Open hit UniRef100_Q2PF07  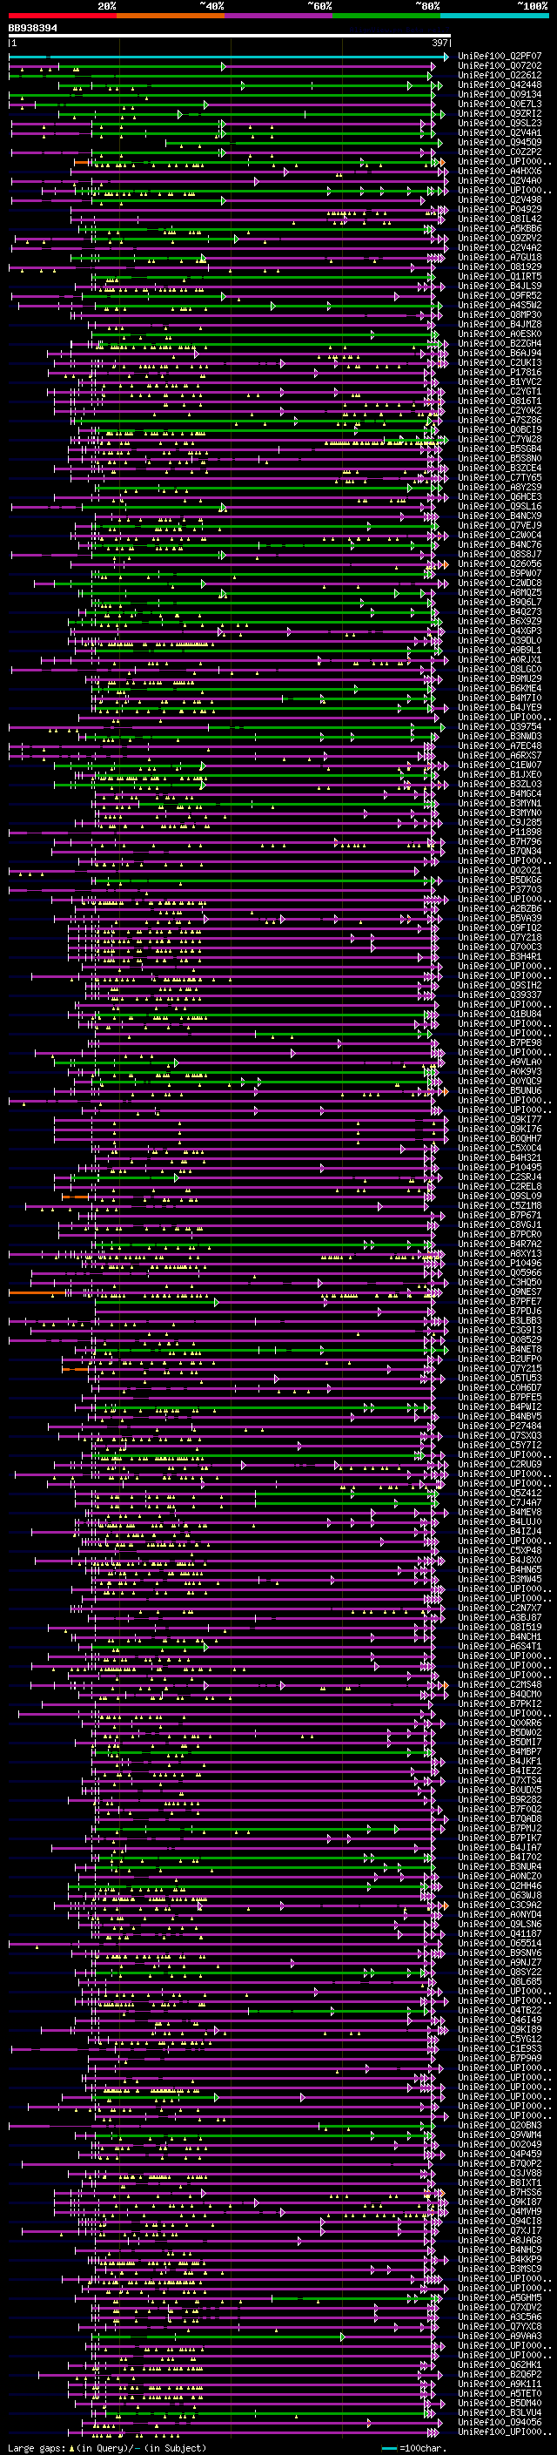[x=500, y=57]
